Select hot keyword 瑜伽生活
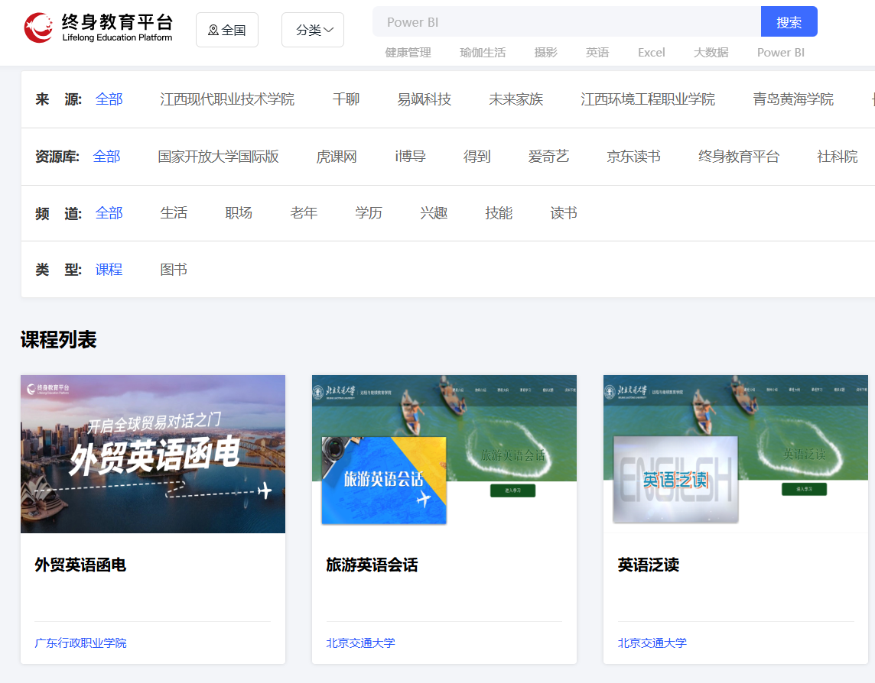875x683 pixels. pyautogui.click(x=483, y=53)
